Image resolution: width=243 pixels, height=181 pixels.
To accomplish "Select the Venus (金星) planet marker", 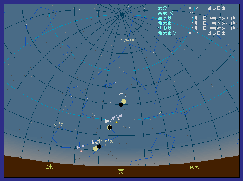I will coord(81,151).
